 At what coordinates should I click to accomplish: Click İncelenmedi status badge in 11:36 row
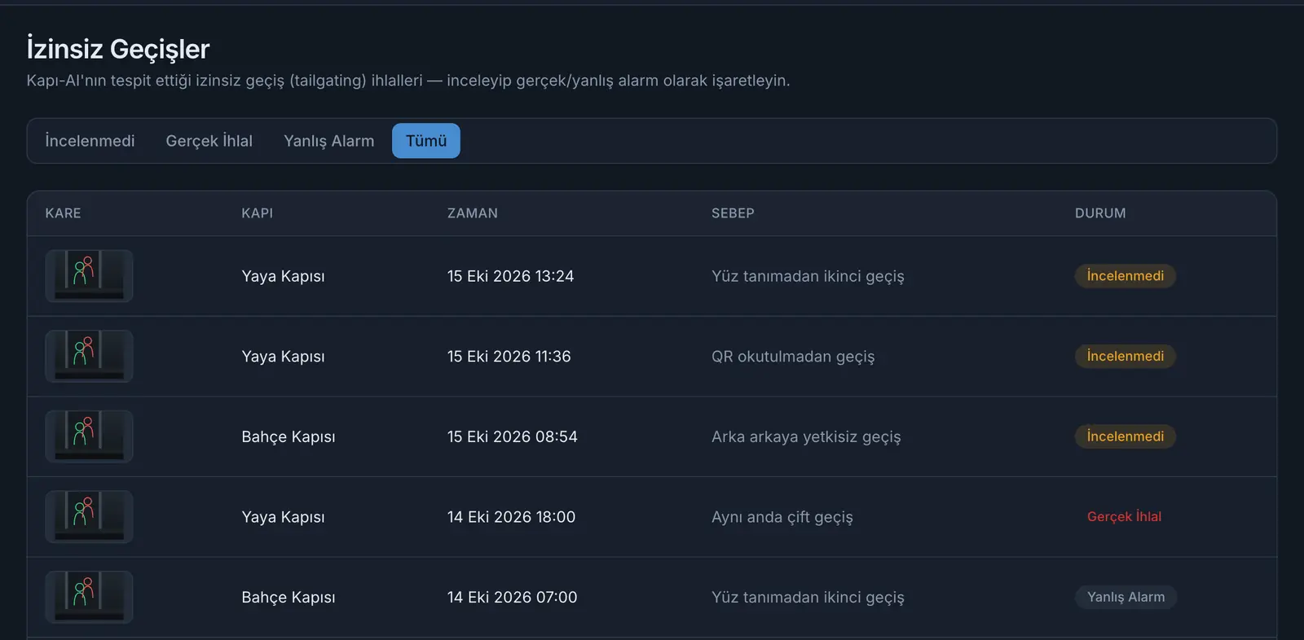pyautogui.click(x=1126, y=356)
